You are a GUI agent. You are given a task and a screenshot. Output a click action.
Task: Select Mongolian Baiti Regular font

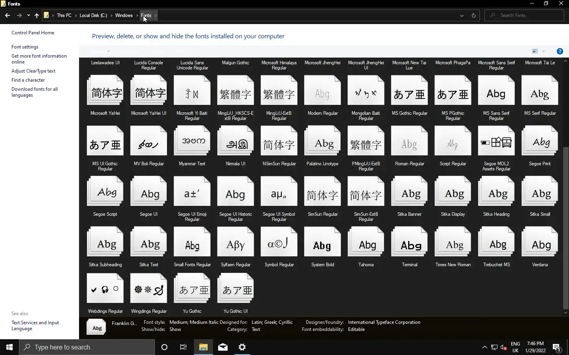(366, 90)
